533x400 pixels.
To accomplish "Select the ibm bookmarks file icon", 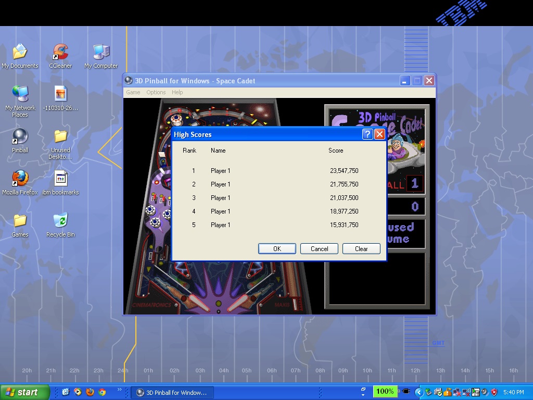I will [60, 179].
